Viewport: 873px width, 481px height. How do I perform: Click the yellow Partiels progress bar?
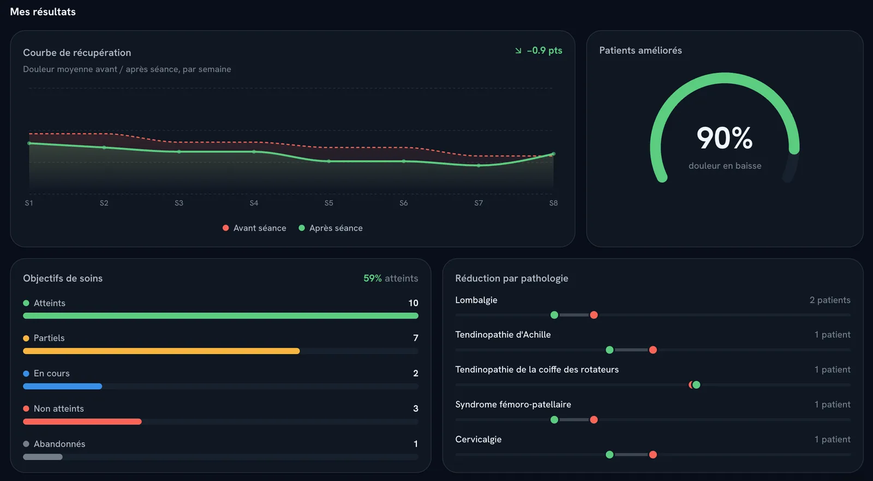[162, 351]
